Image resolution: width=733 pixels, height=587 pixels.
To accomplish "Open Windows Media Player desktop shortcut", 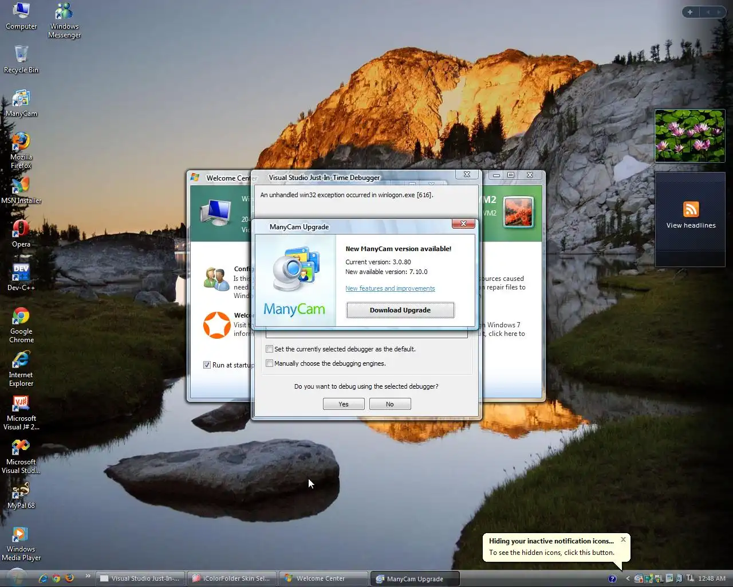I will tap(21, 543).
